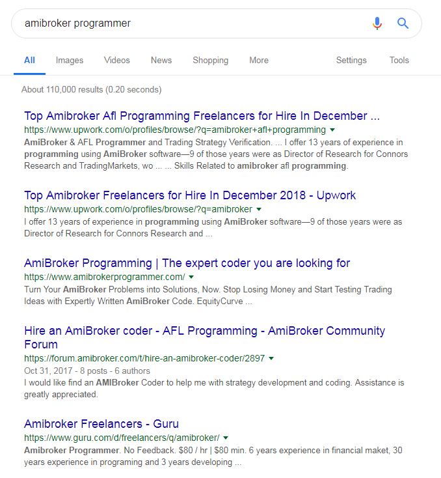
Task: Click the voice search microphone icon
Action: point(377,23)
